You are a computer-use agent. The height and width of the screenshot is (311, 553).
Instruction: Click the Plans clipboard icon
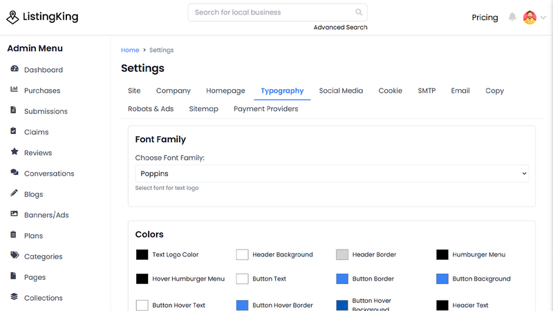tap(13, 234)
